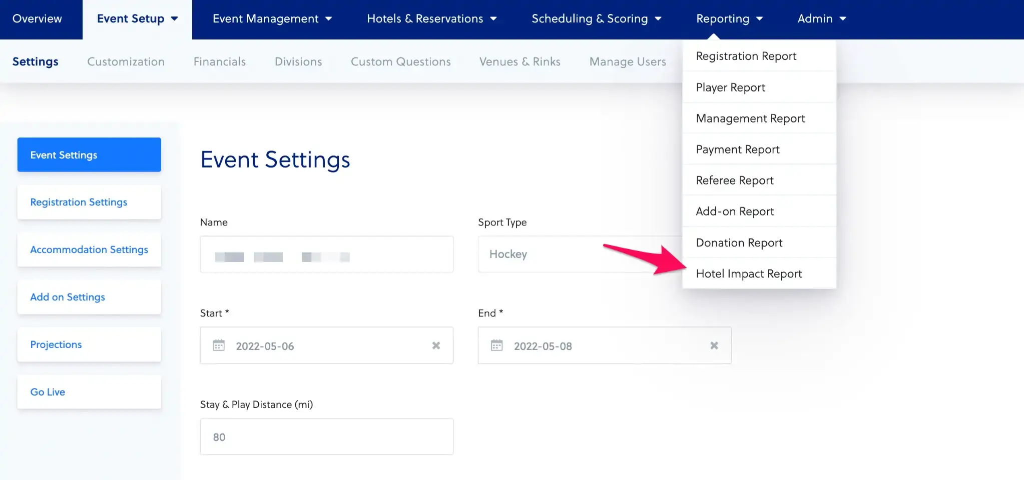
Task: Select the Settings sub-tab
Action: pyautogui.click(x=36, y=61)
